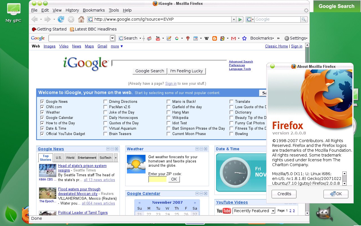Screen dimensions: 361x226
Task: Open Google Maps pin icon in toolbar
Action: point(188,38)
